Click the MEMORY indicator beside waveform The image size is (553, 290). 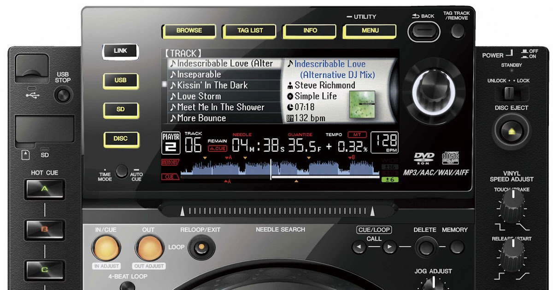coord(170,162)
